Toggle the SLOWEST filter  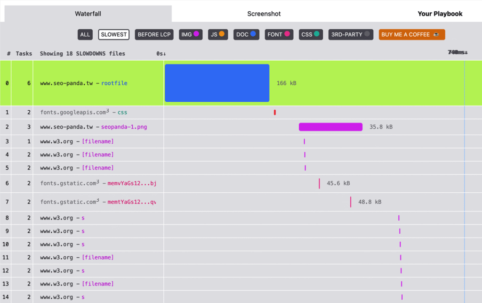pos(114,34)
